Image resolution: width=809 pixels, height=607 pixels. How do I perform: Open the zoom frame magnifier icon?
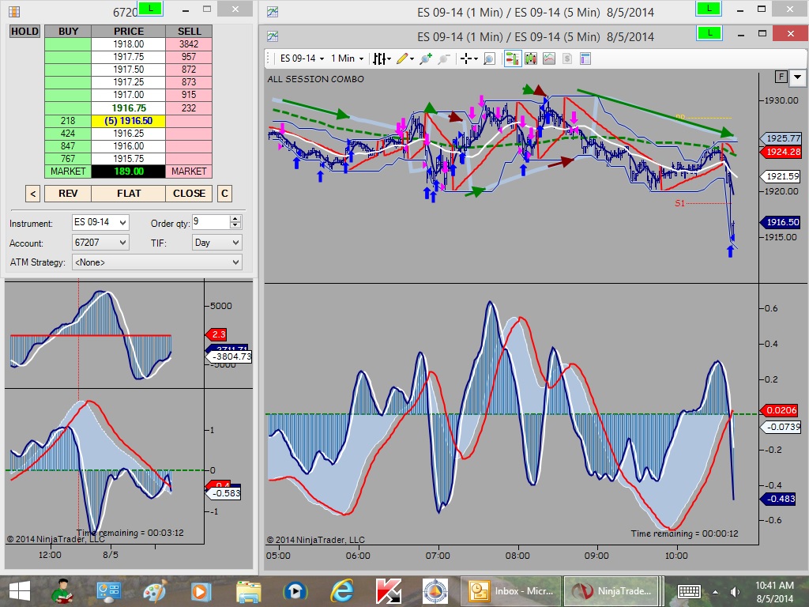click(489, 58)
